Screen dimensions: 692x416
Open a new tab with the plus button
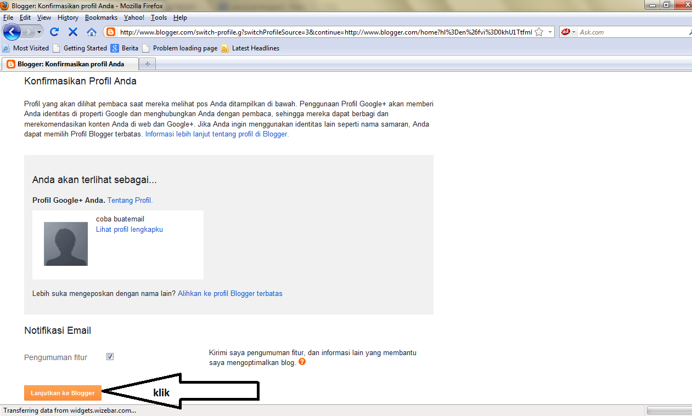coord(147,64)
